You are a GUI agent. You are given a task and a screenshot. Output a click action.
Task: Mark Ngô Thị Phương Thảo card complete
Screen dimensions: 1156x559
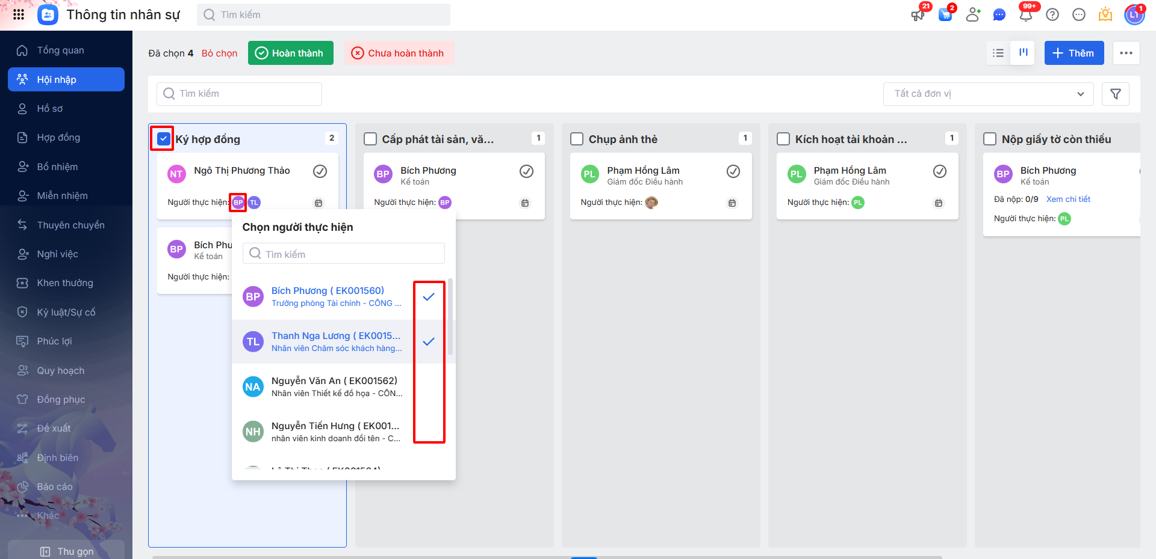click(320, 171)
